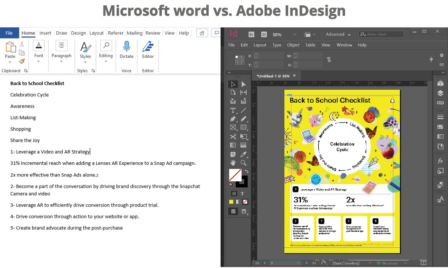Screen dimensions: 448x268
Task: Pick the Scissors tool
Action: click(233, 137)
